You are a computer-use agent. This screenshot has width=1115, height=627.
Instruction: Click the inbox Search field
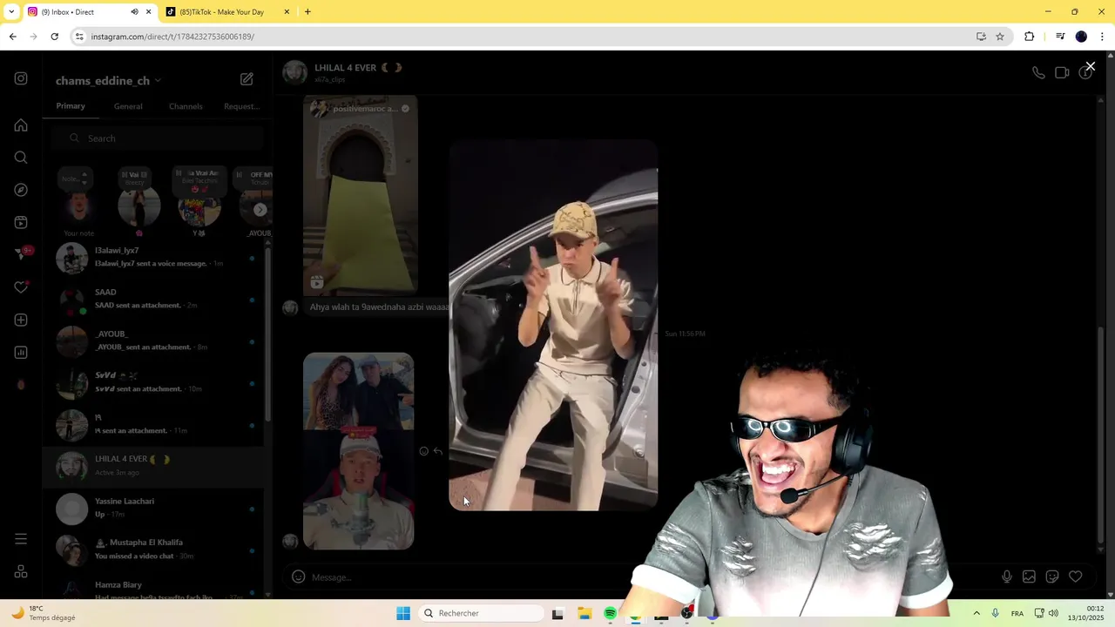coord(157,138)
